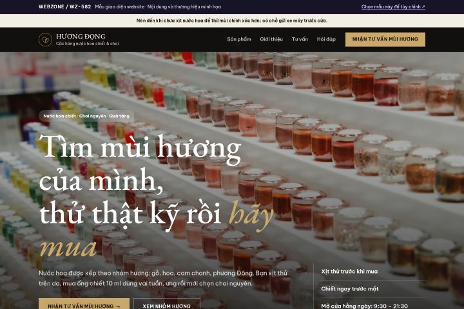Go to Giới thiệu section
Image resolution: width=464 pixels, height=309 pixels.
click(271, 39)
